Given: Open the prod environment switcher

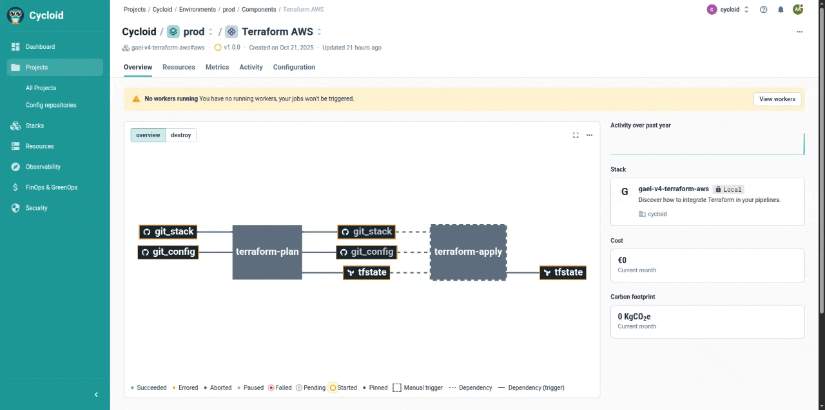Looking at the screenshot, I should tap(210, 32).
